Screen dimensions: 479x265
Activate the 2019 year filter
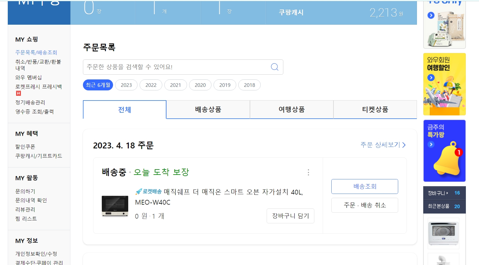[x=225, y=85]
